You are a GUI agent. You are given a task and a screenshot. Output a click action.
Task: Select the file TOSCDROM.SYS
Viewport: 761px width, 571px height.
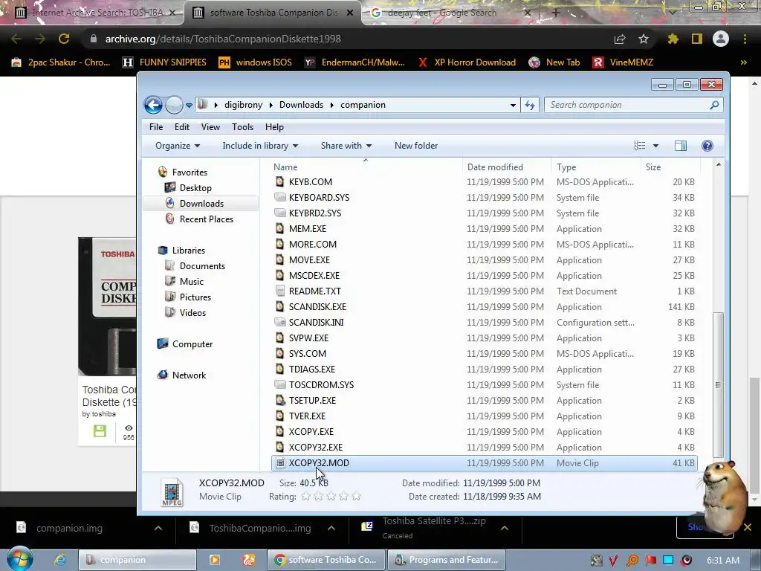coord(321,384)
